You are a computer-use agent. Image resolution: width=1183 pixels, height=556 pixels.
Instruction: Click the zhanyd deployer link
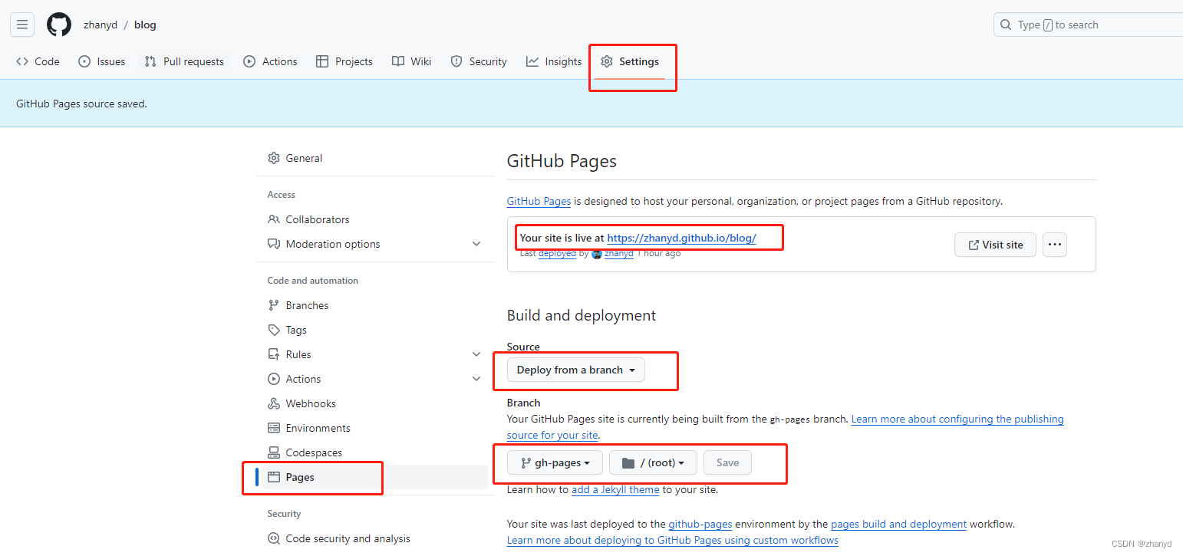point(618,253)
